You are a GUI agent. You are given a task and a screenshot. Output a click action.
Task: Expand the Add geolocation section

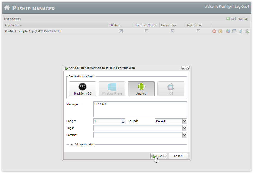tap(72, 145)
